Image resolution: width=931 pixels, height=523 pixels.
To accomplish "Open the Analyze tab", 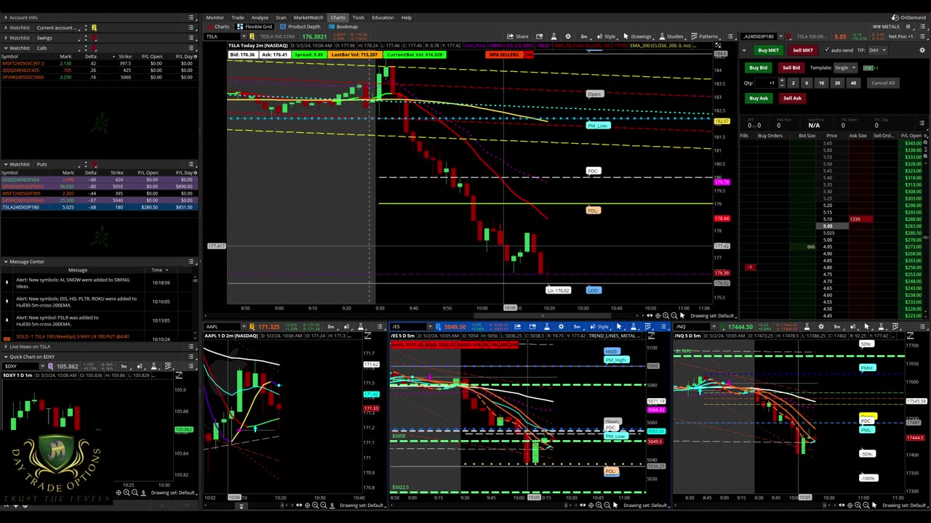I will click(260, 17).
